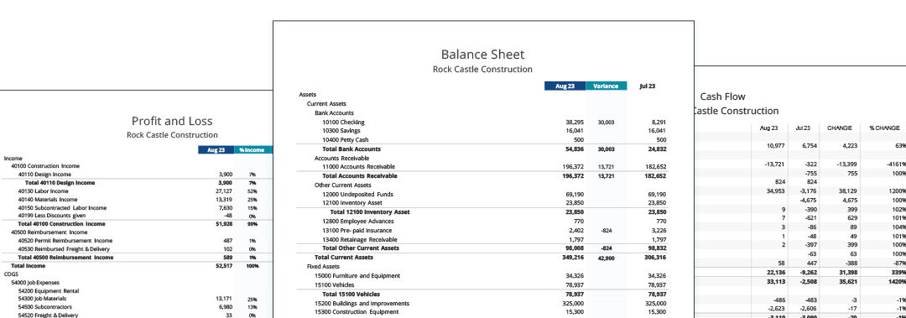
Task: Click the 54500 Subcontractors row label
Action: [44, 307]
